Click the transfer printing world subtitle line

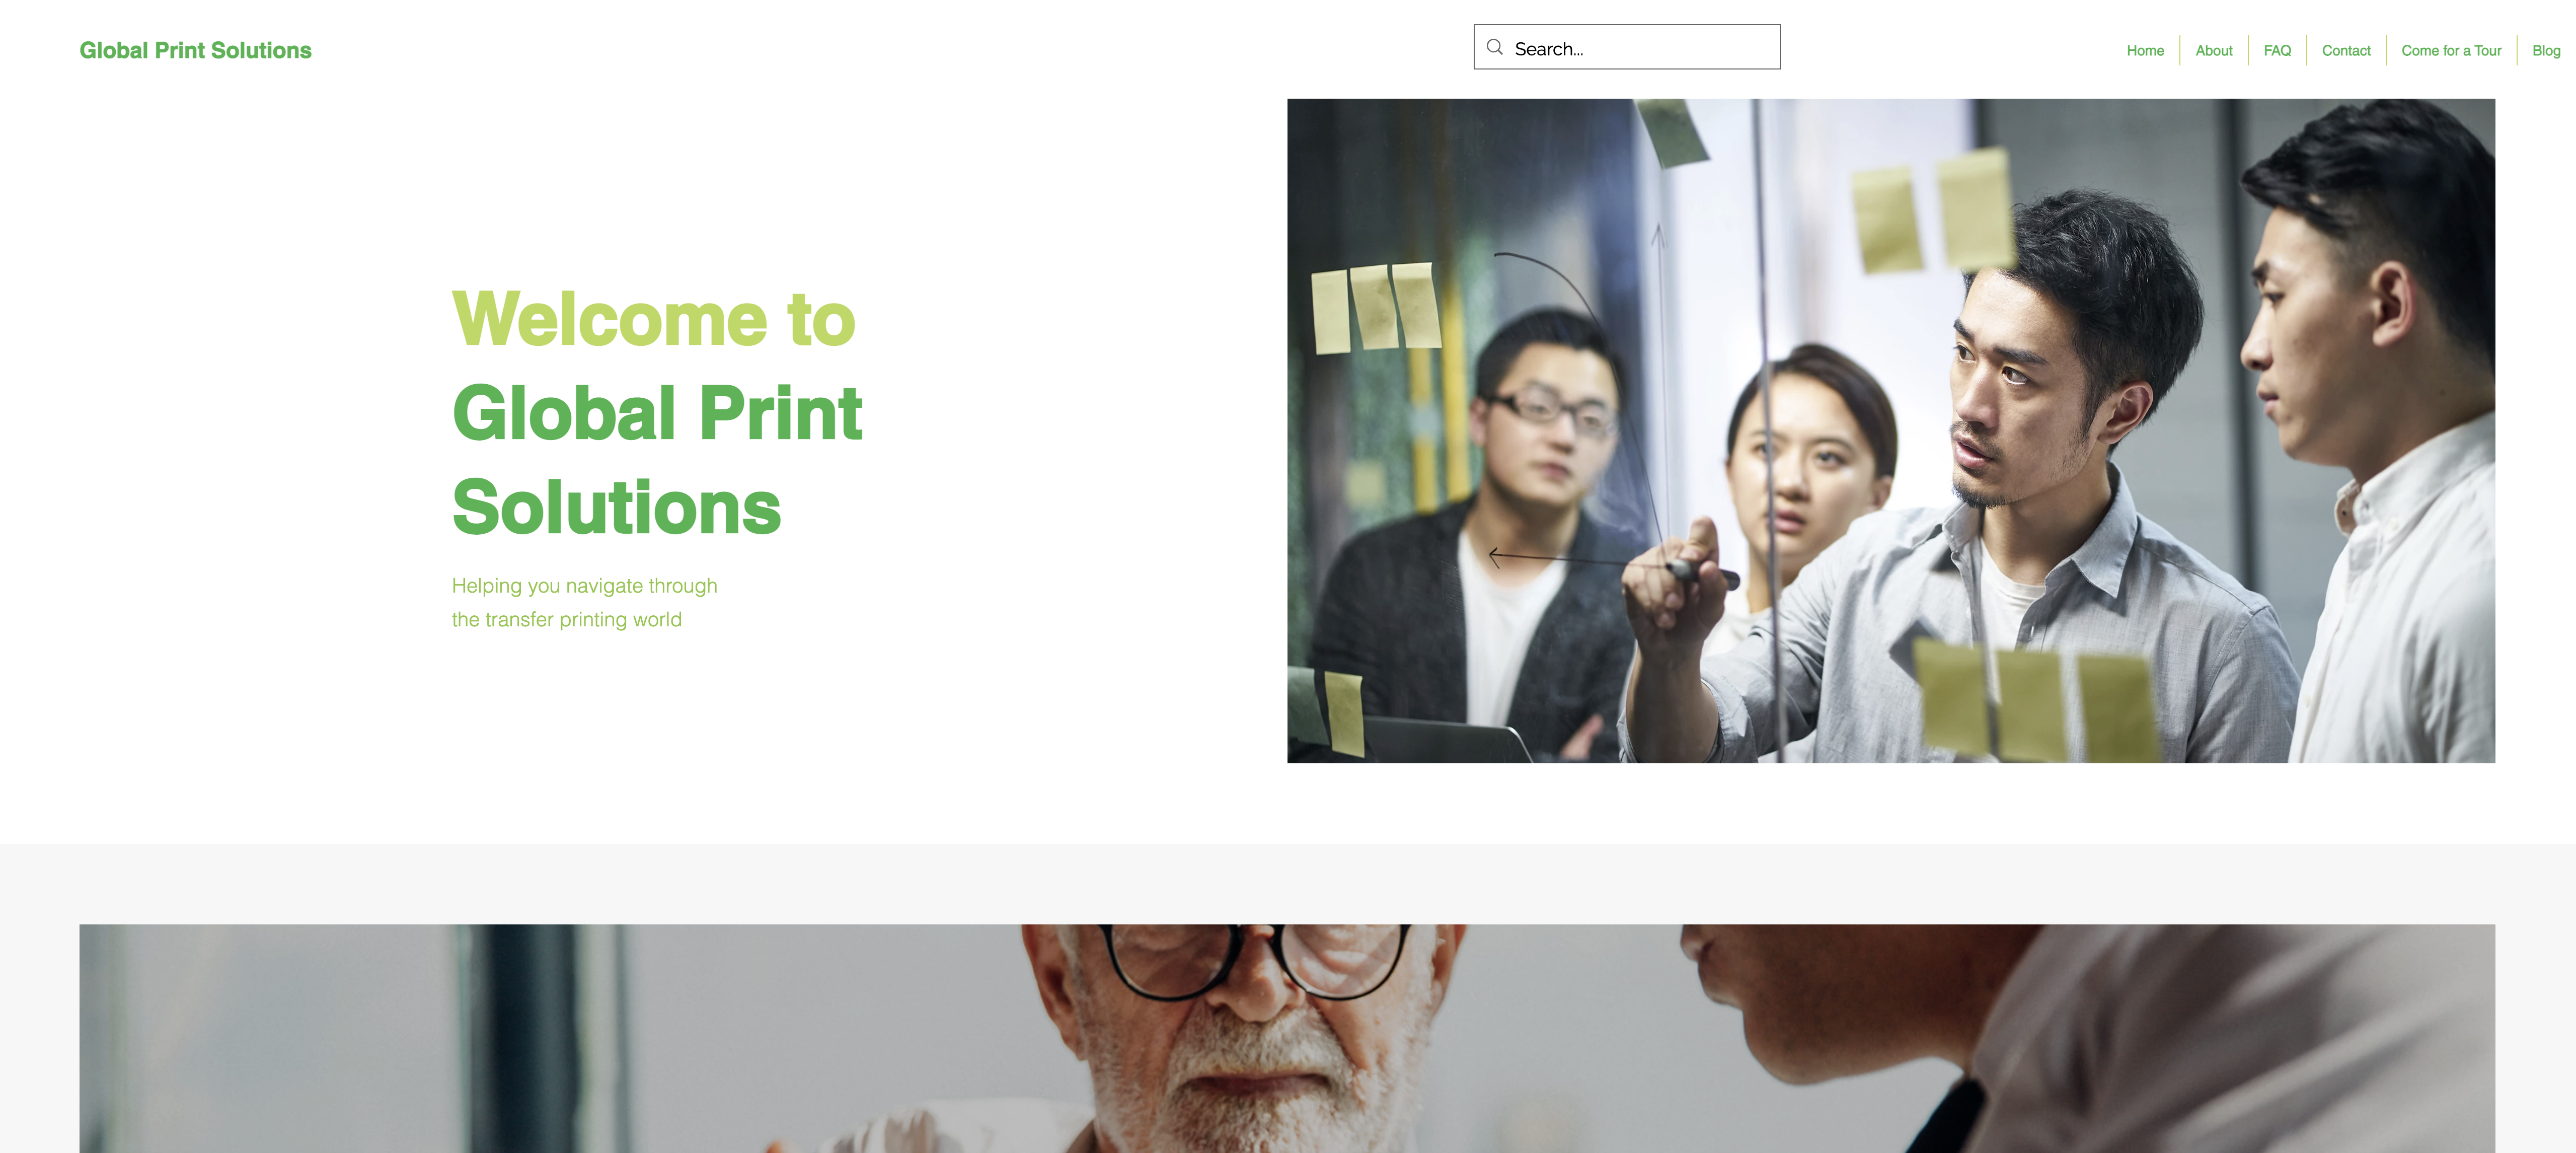pos(566,620)
